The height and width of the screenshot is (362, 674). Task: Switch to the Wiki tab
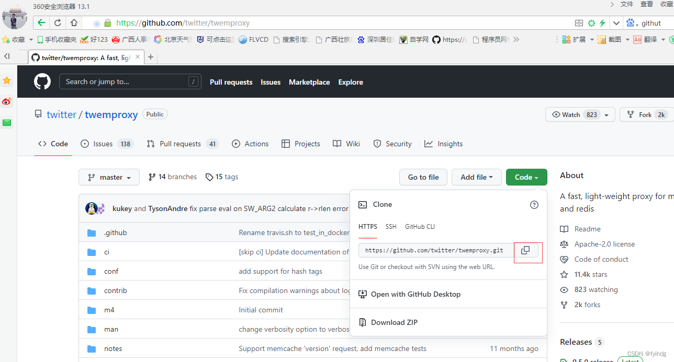346,144
